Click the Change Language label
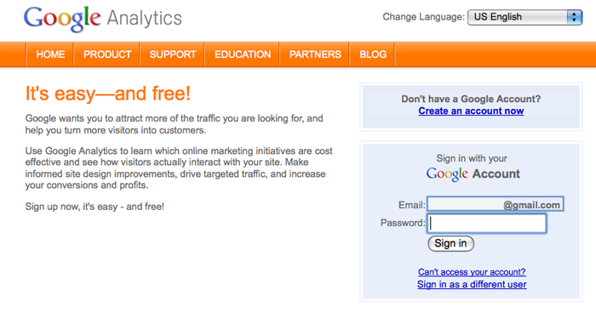 click(x=423, y=17)
